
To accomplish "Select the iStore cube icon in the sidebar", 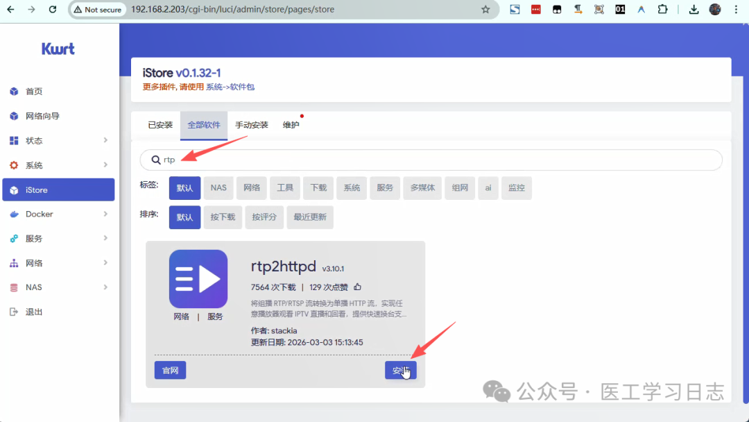I will (x=15, y=189).
